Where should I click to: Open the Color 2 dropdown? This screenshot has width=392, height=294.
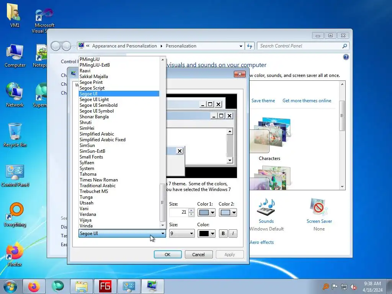point(234,212)
